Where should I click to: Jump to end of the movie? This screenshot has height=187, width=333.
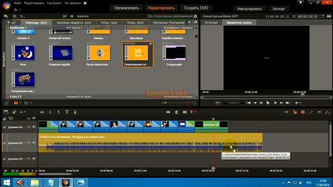288,103
